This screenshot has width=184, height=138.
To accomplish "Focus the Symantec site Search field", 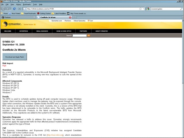I will [x=80, y=36].
